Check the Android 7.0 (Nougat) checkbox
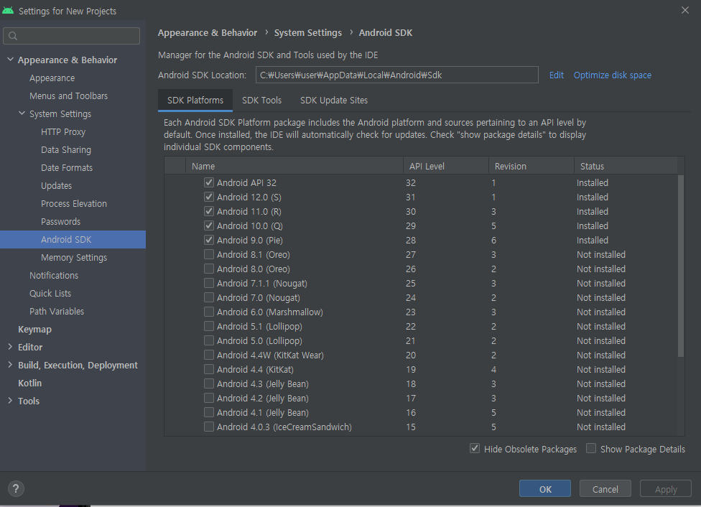 click(x=209, y=297)
